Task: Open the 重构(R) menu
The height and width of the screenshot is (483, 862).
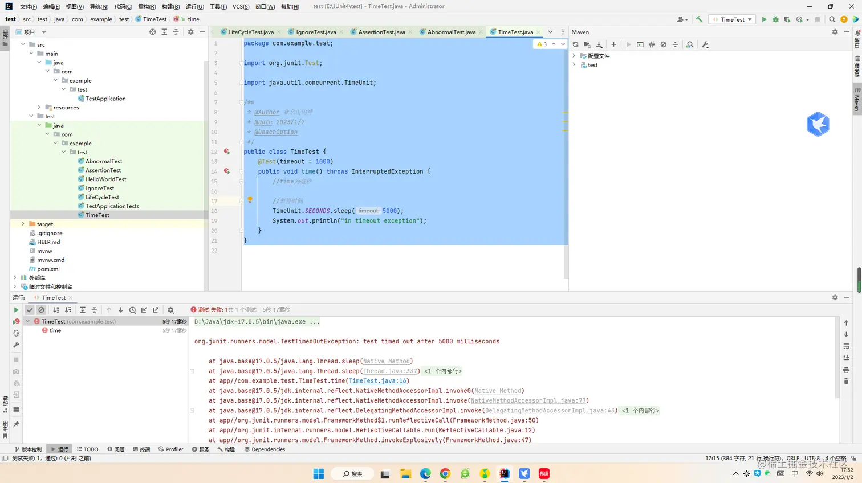Action: tap(147, 6)
